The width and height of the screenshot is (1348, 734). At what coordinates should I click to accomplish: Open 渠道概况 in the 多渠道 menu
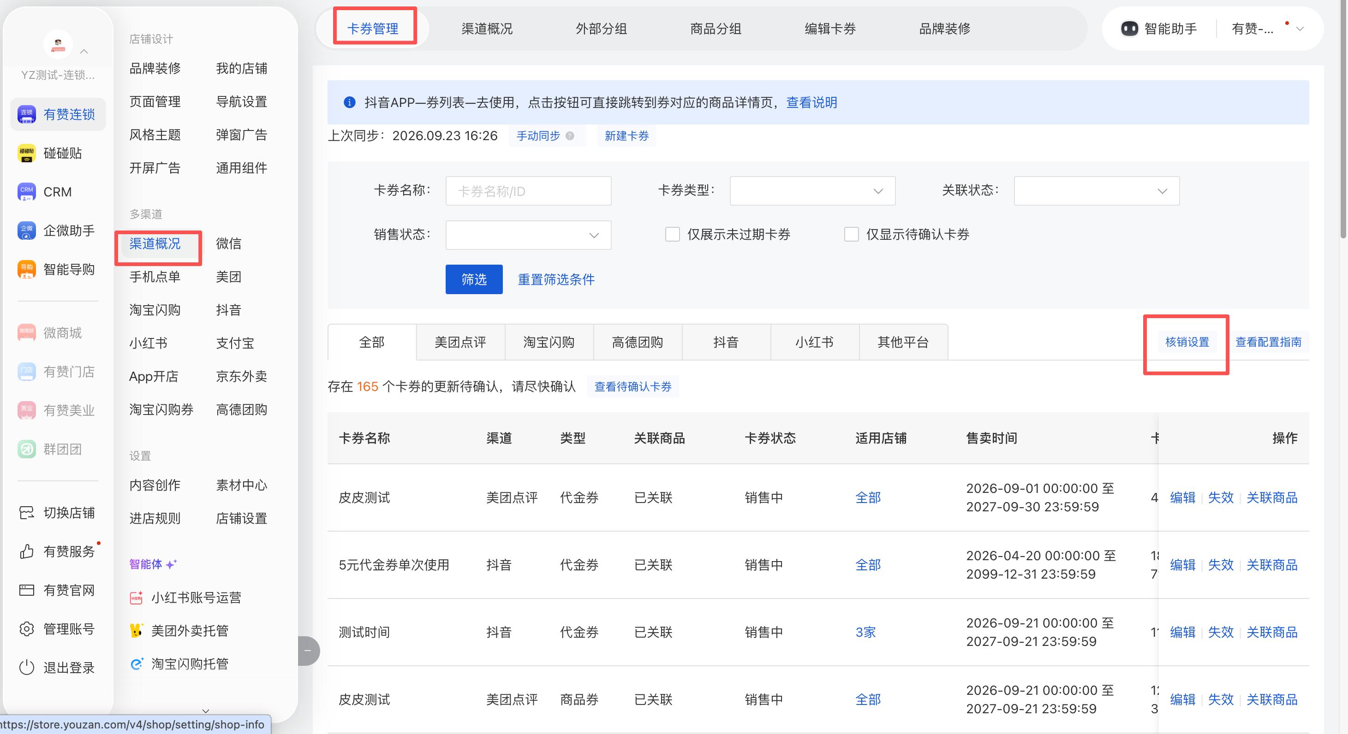coord(155,243)
